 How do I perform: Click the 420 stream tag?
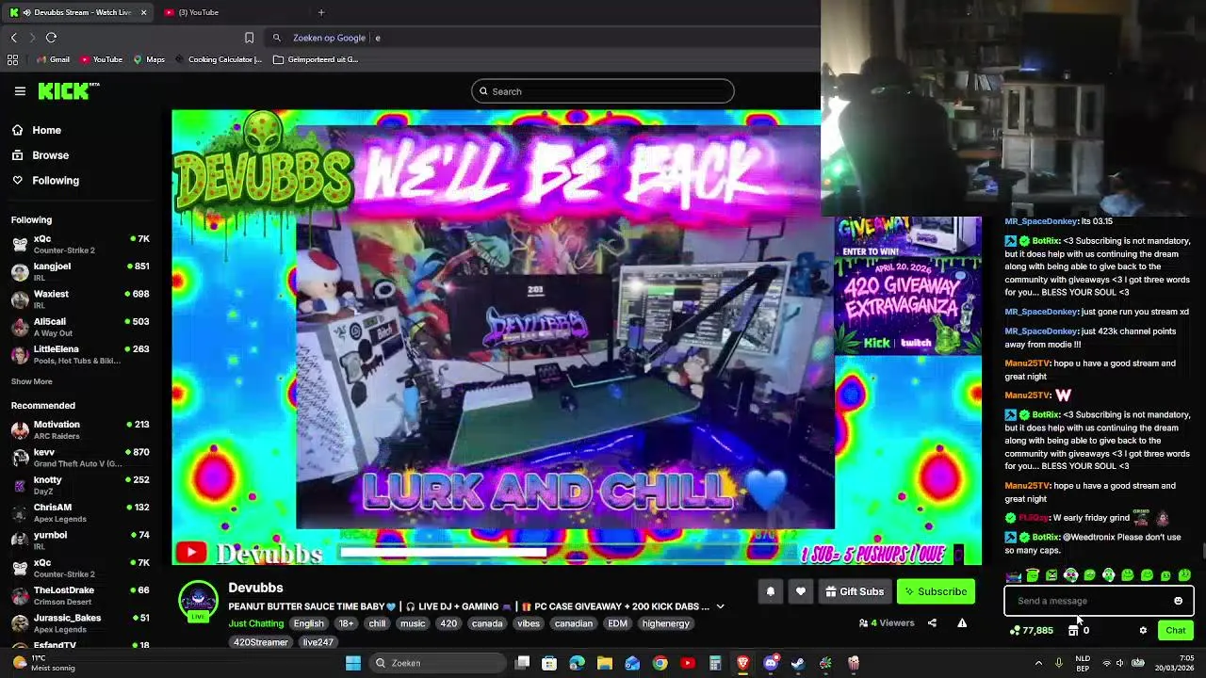(x=448, y=623)
